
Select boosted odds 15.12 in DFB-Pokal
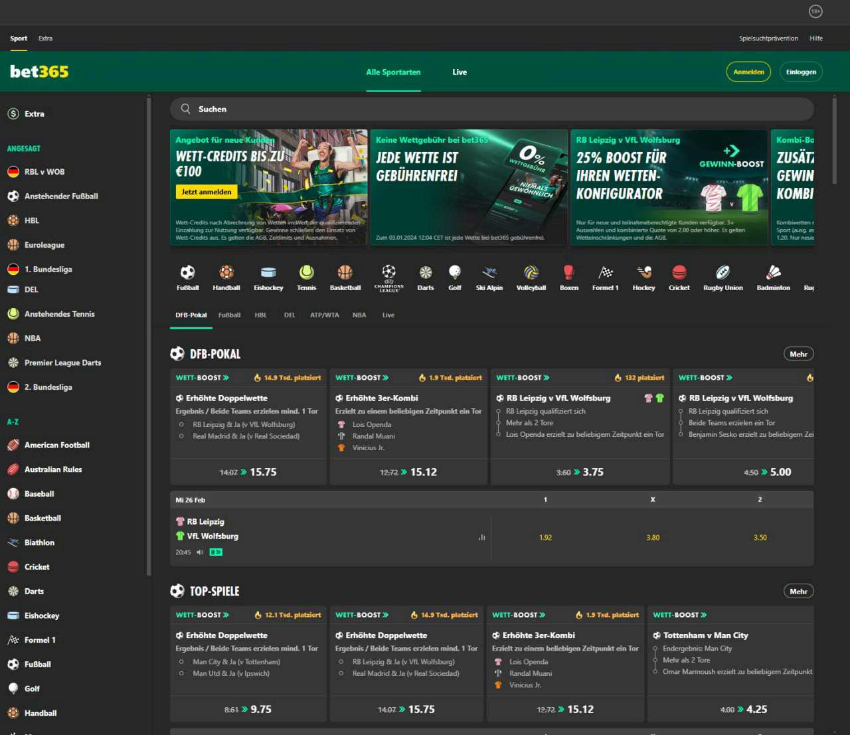click(x=408, y=472)
